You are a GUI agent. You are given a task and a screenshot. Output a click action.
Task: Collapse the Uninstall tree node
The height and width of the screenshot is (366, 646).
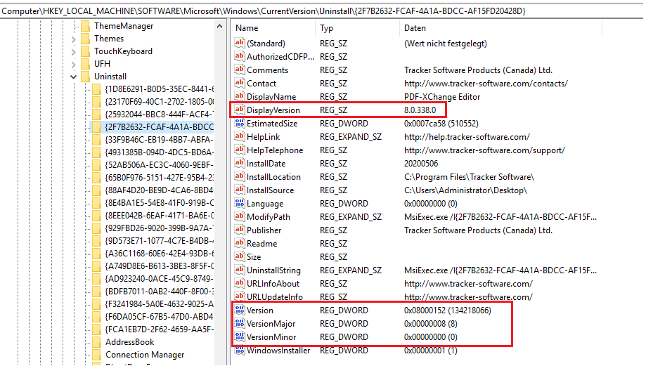point(73,77)
